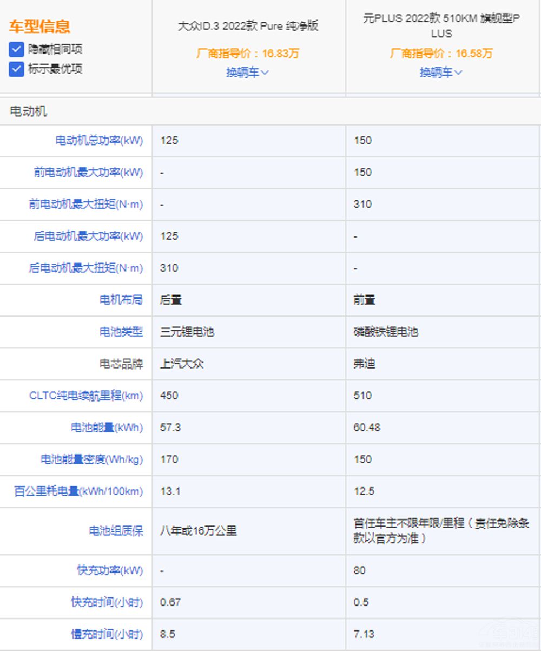The width and height of the screenshot is (541, 651).
Task: Select the 后电动机最大扭矩(N·m) label
Action: 86,268
